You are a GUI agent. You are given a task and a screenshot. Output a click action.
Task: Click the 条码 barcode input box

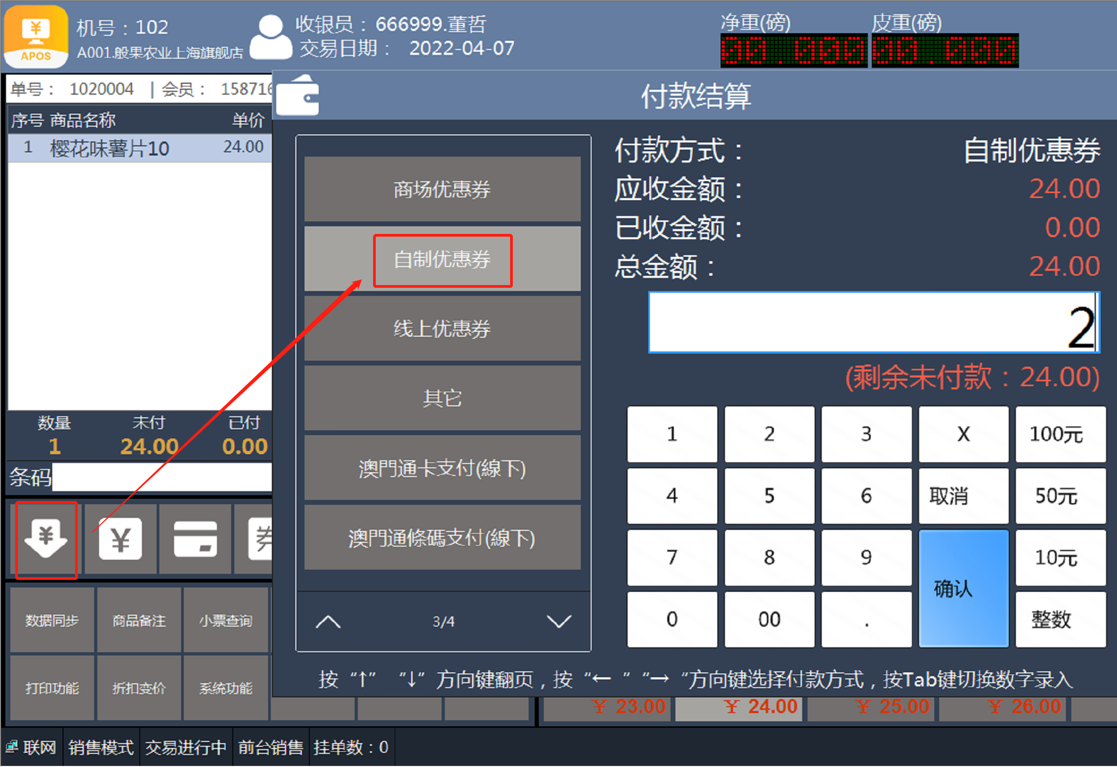(x=162, y=478)
